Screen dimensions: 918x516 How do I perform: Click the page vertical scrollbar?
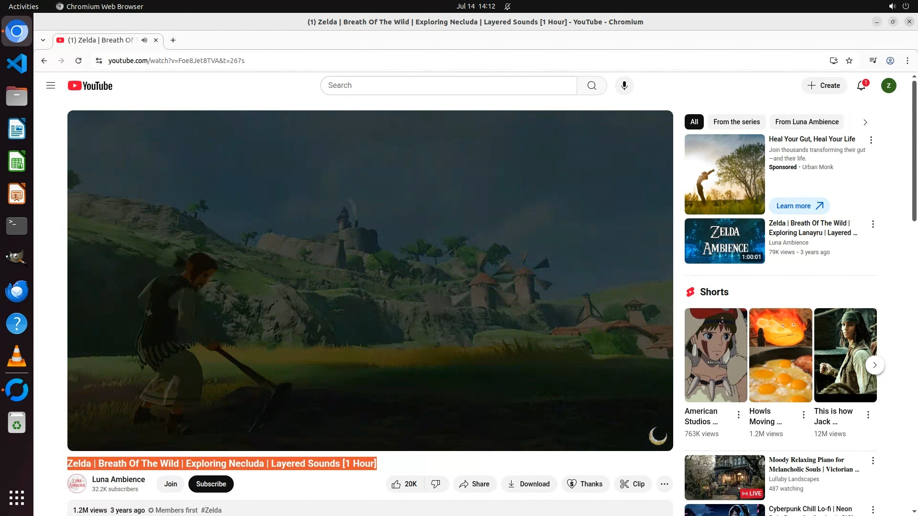click(914, 150)
